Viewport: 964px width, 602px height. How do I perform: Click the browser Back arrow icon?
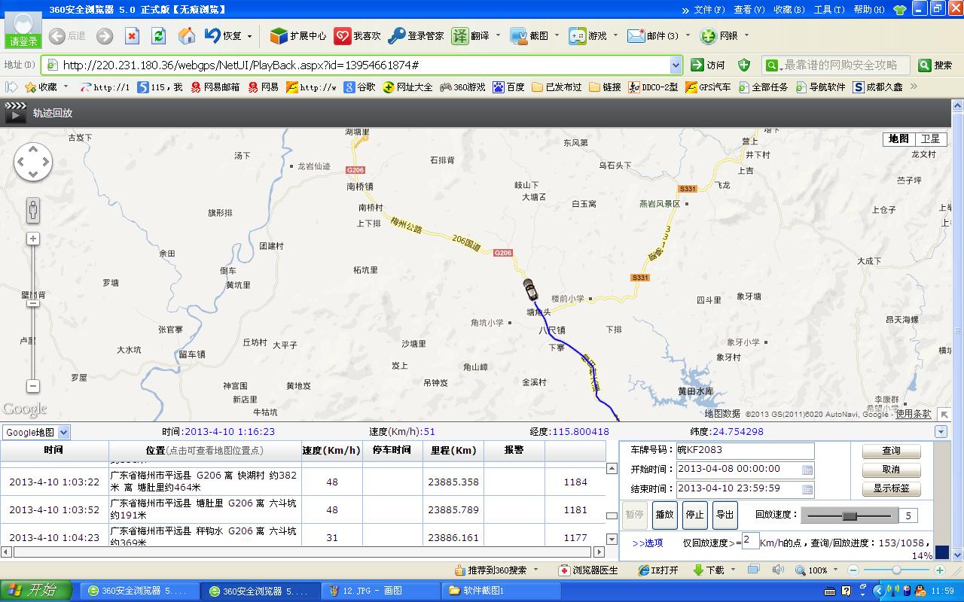tap(57, 35)
